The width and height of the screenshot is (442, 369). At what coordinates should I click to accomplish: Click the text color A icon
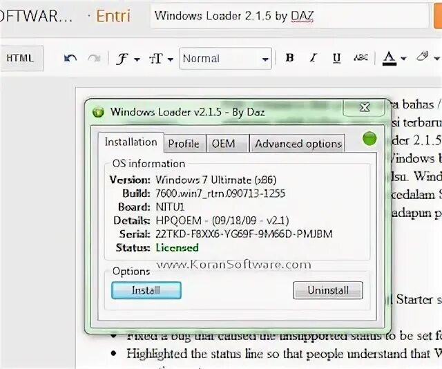click(390, 58)
